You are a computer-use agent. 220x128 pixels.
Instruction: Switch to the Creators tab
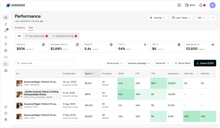click(x=20, y=28)
